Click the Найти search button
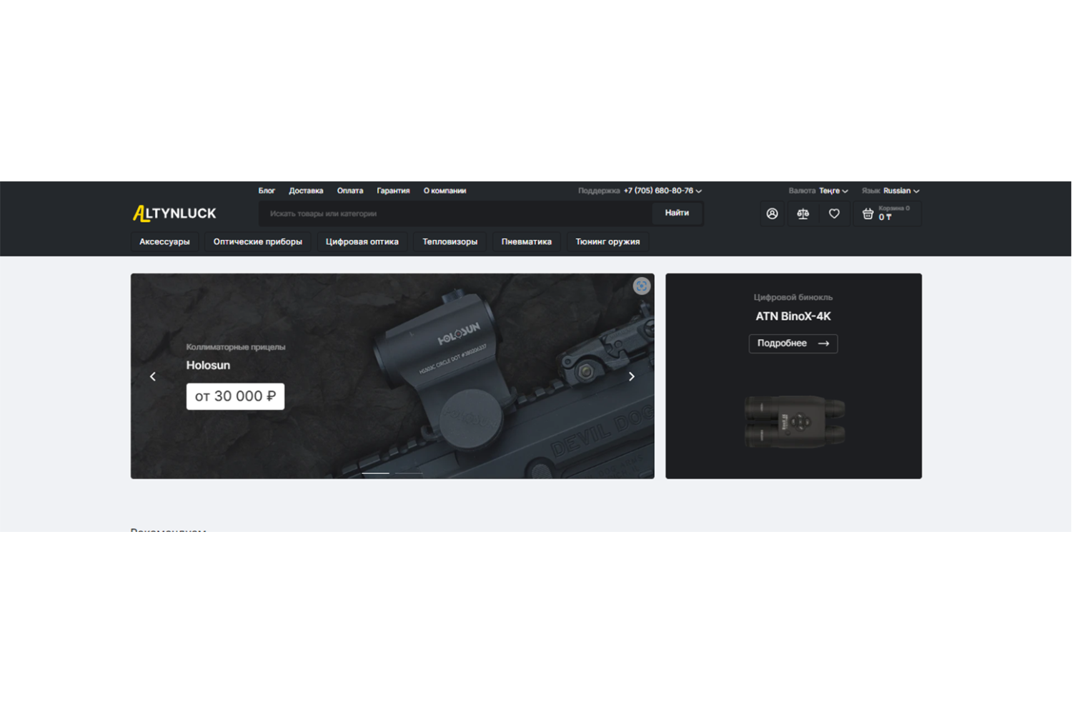Screen dimensions: 1072x714 coord(677,213)
